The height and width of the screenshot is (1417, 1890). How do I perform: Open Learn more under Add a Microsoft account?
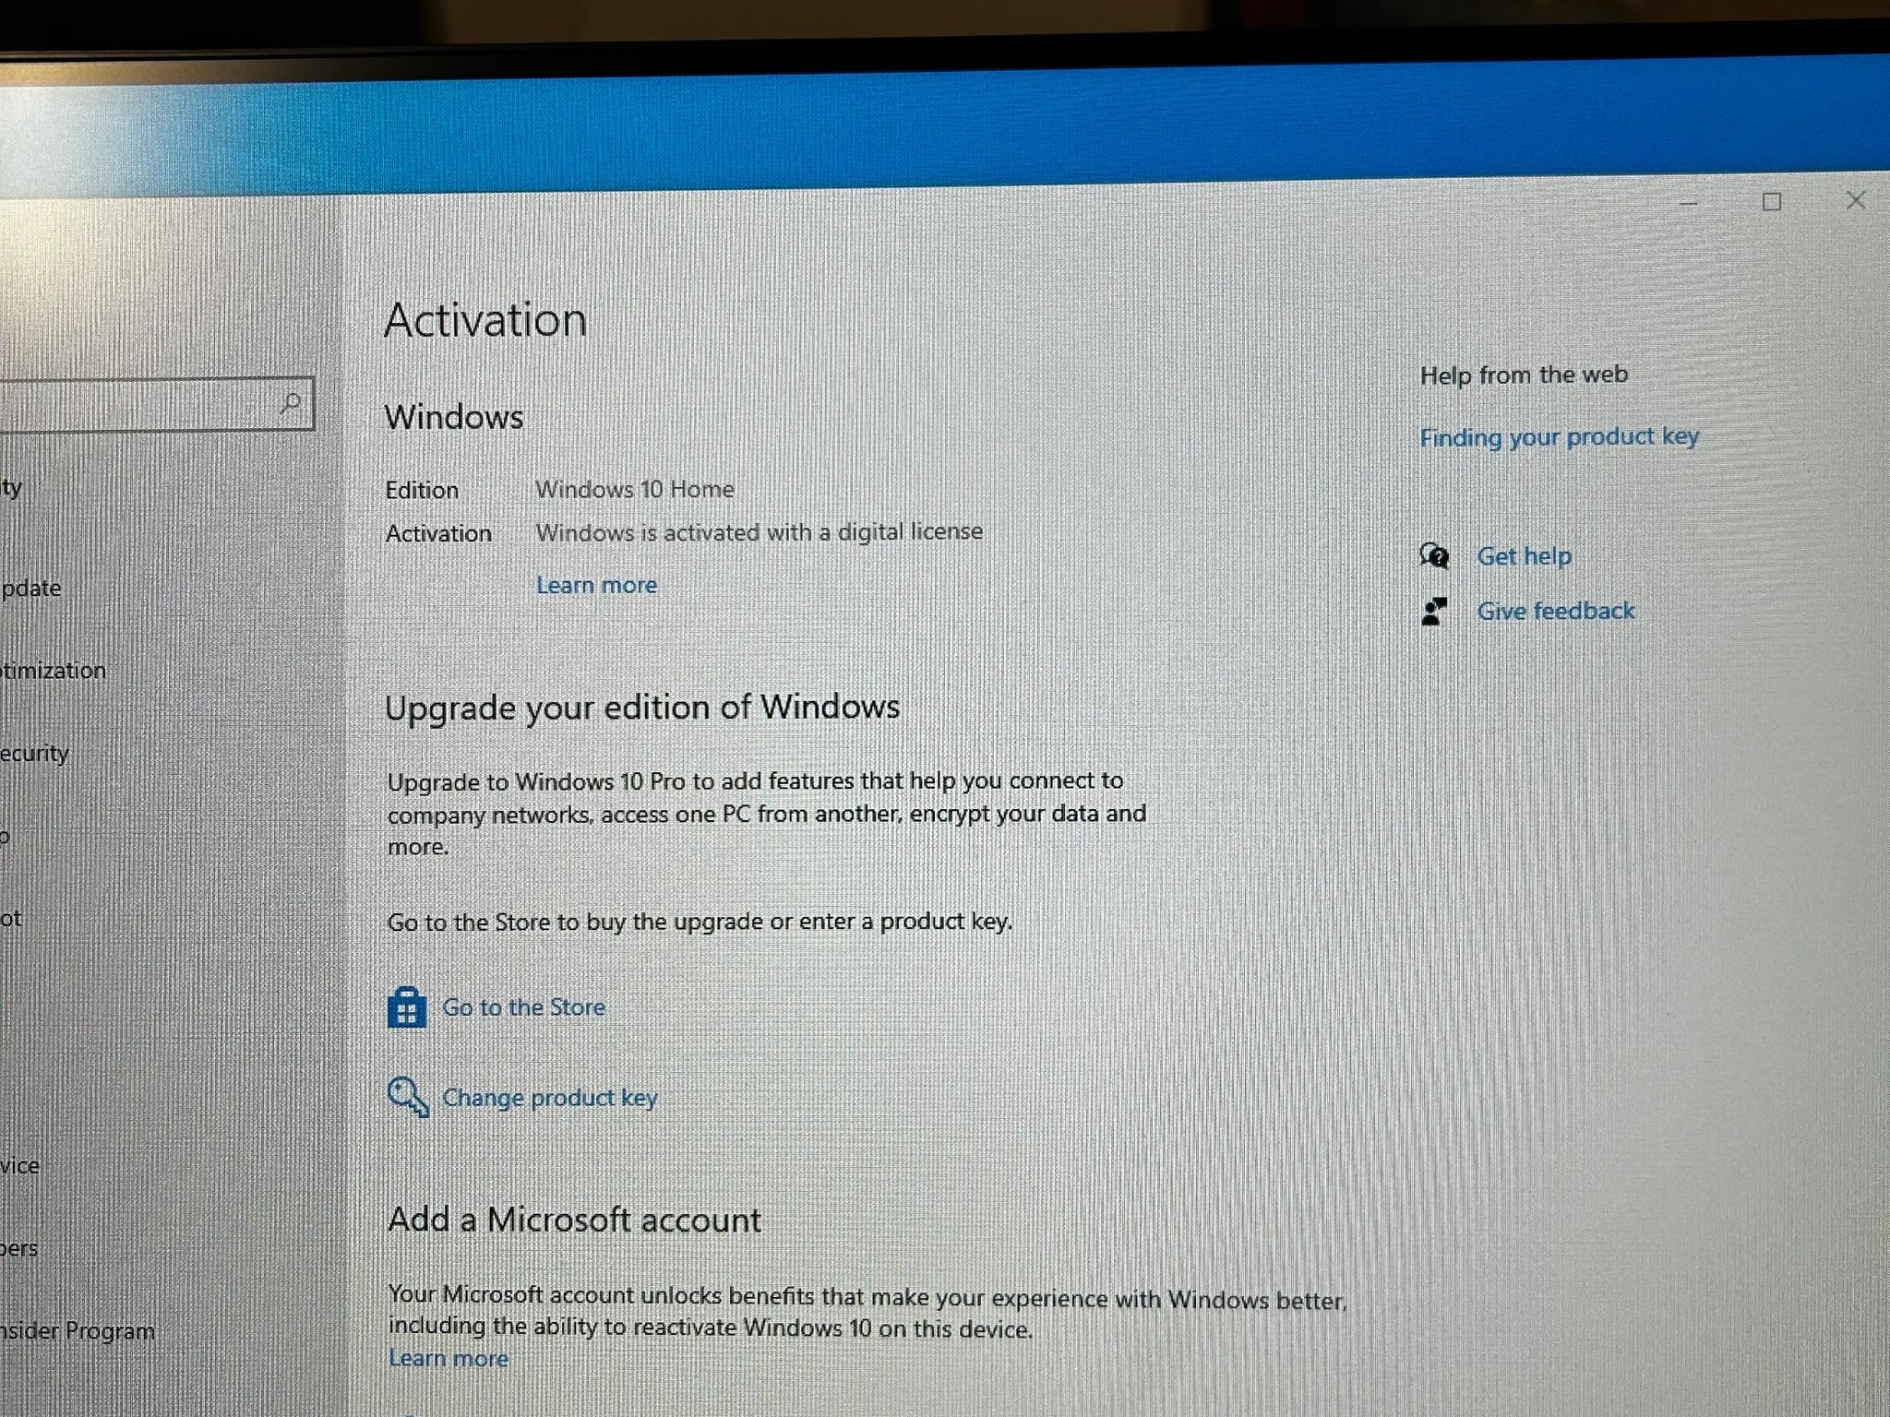point(448,1358)
